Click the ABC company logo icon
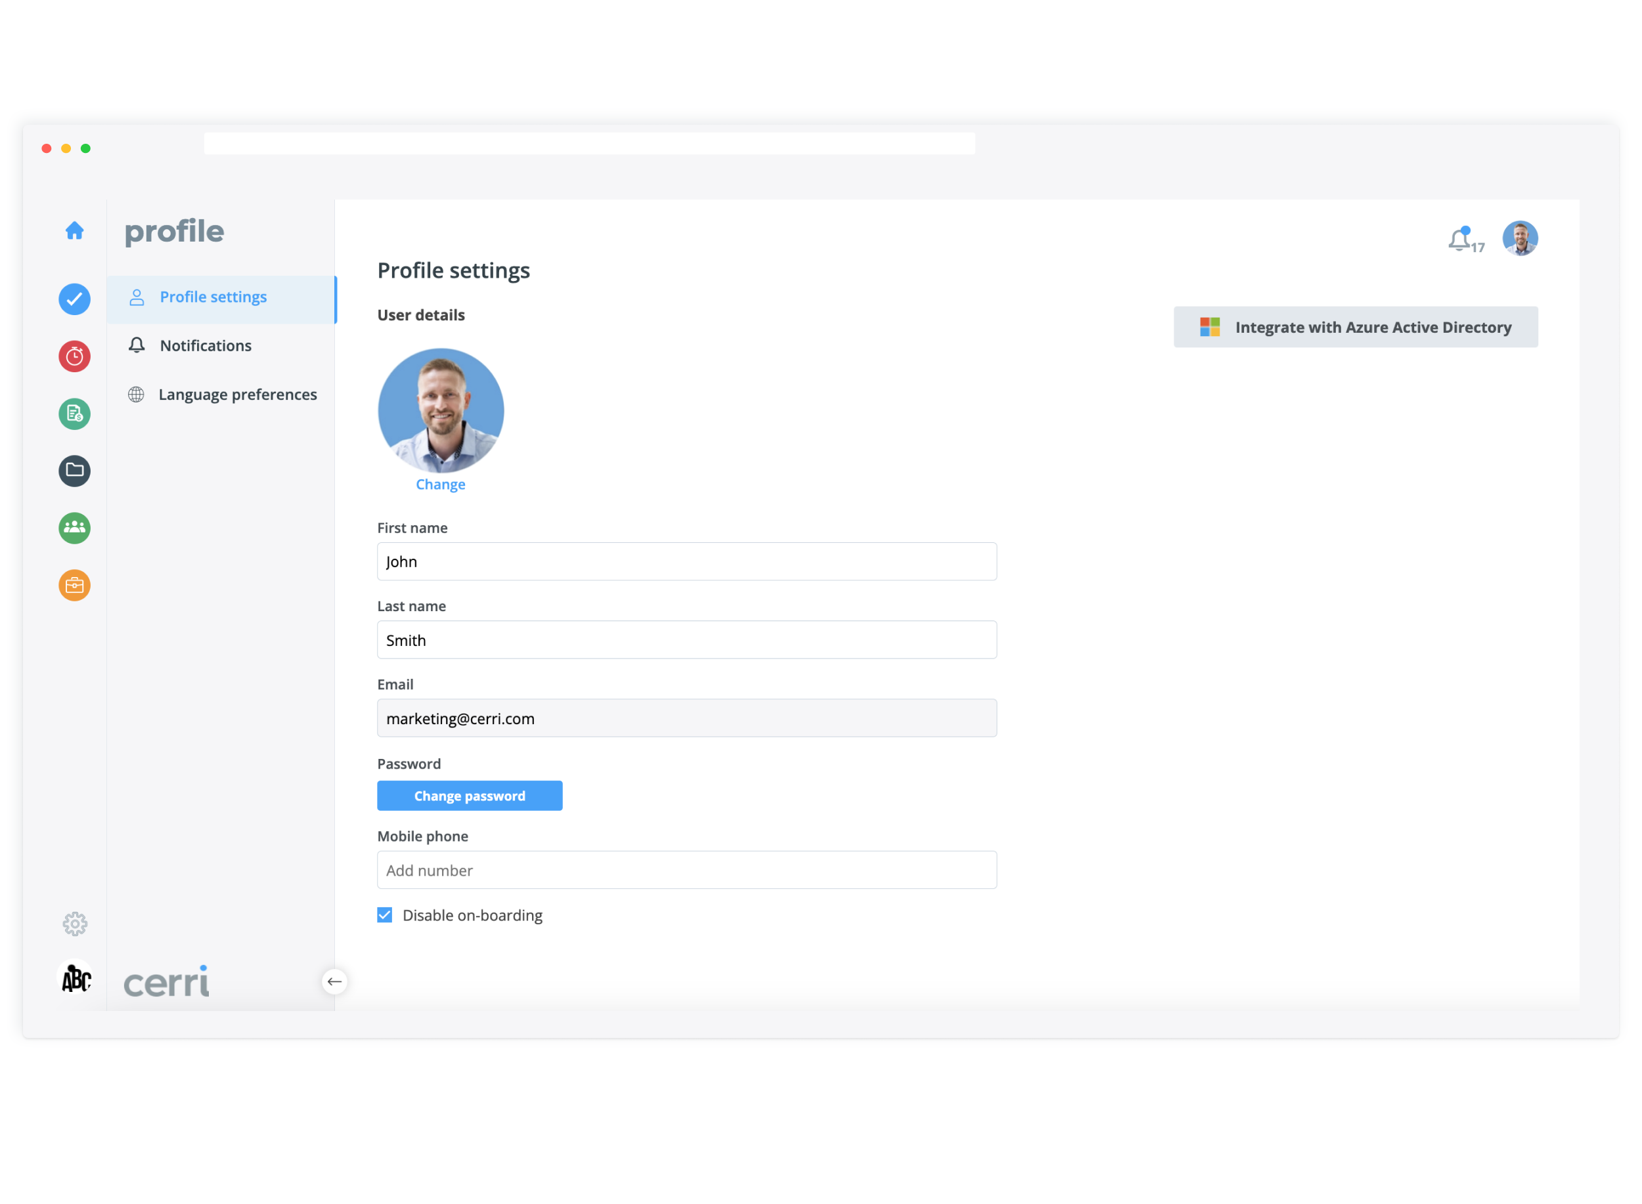Screen dimensions: 1642x1204 coord(76,978)
